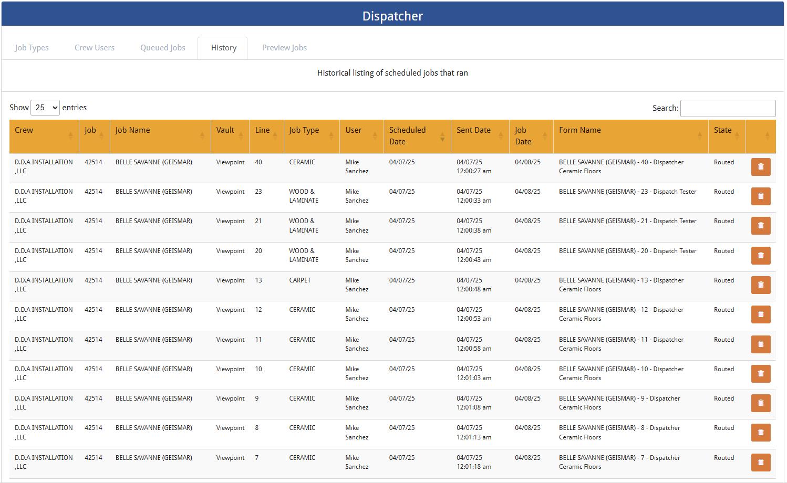
Task: Open the Preview Jobs tab
Action: point(284,47)
